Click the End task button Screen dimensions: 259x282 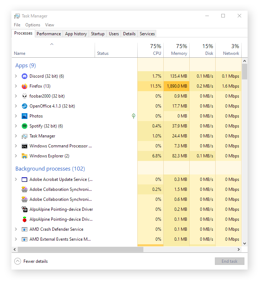tap(229, 261)
